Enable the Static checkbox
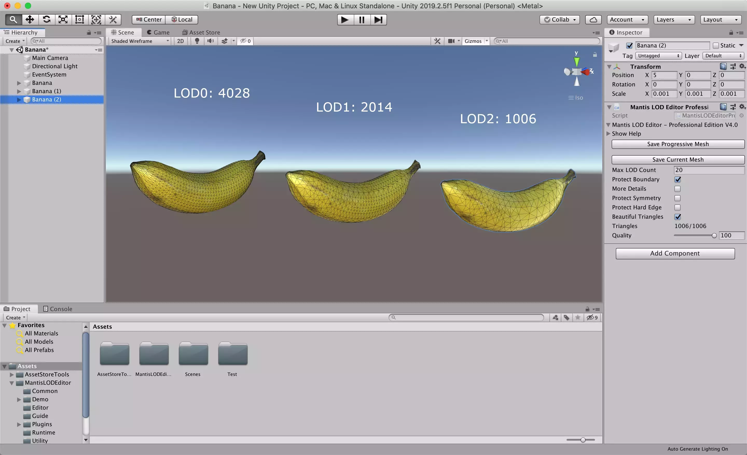This screenshot has width=747, height=455. pyautogui.click(x=715, y=45)
